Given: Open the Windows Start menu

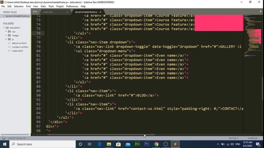Looking at the screenshot, I should [5, 144].
